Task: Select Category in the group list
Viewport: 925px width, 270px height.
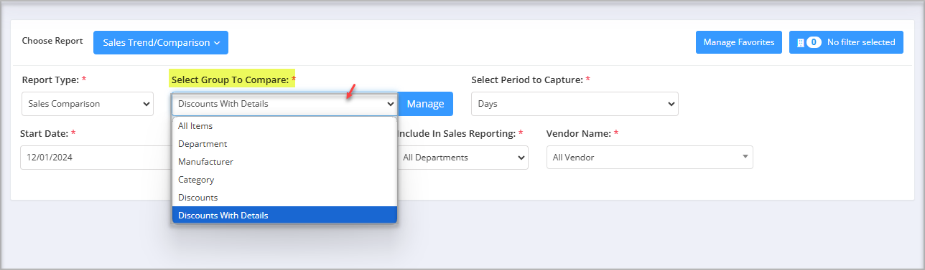Action: pyautogui.click(x=284, y=180)
